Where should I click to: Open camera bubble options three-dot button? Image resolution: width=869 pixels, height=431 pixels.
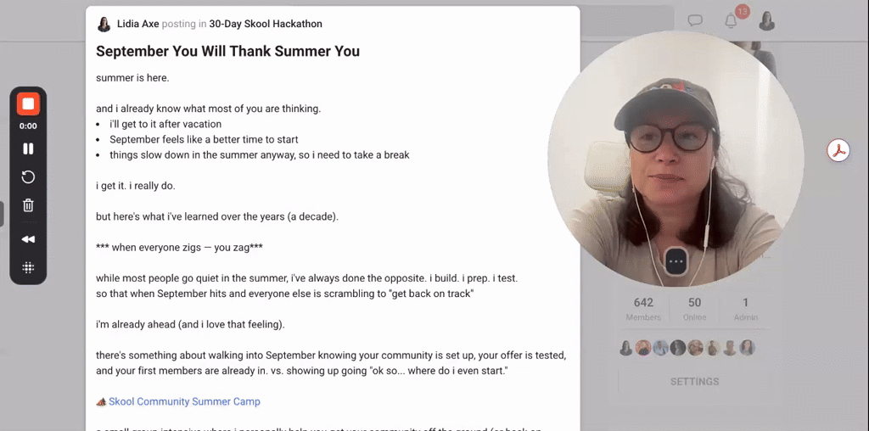click(x=676, y=260)
